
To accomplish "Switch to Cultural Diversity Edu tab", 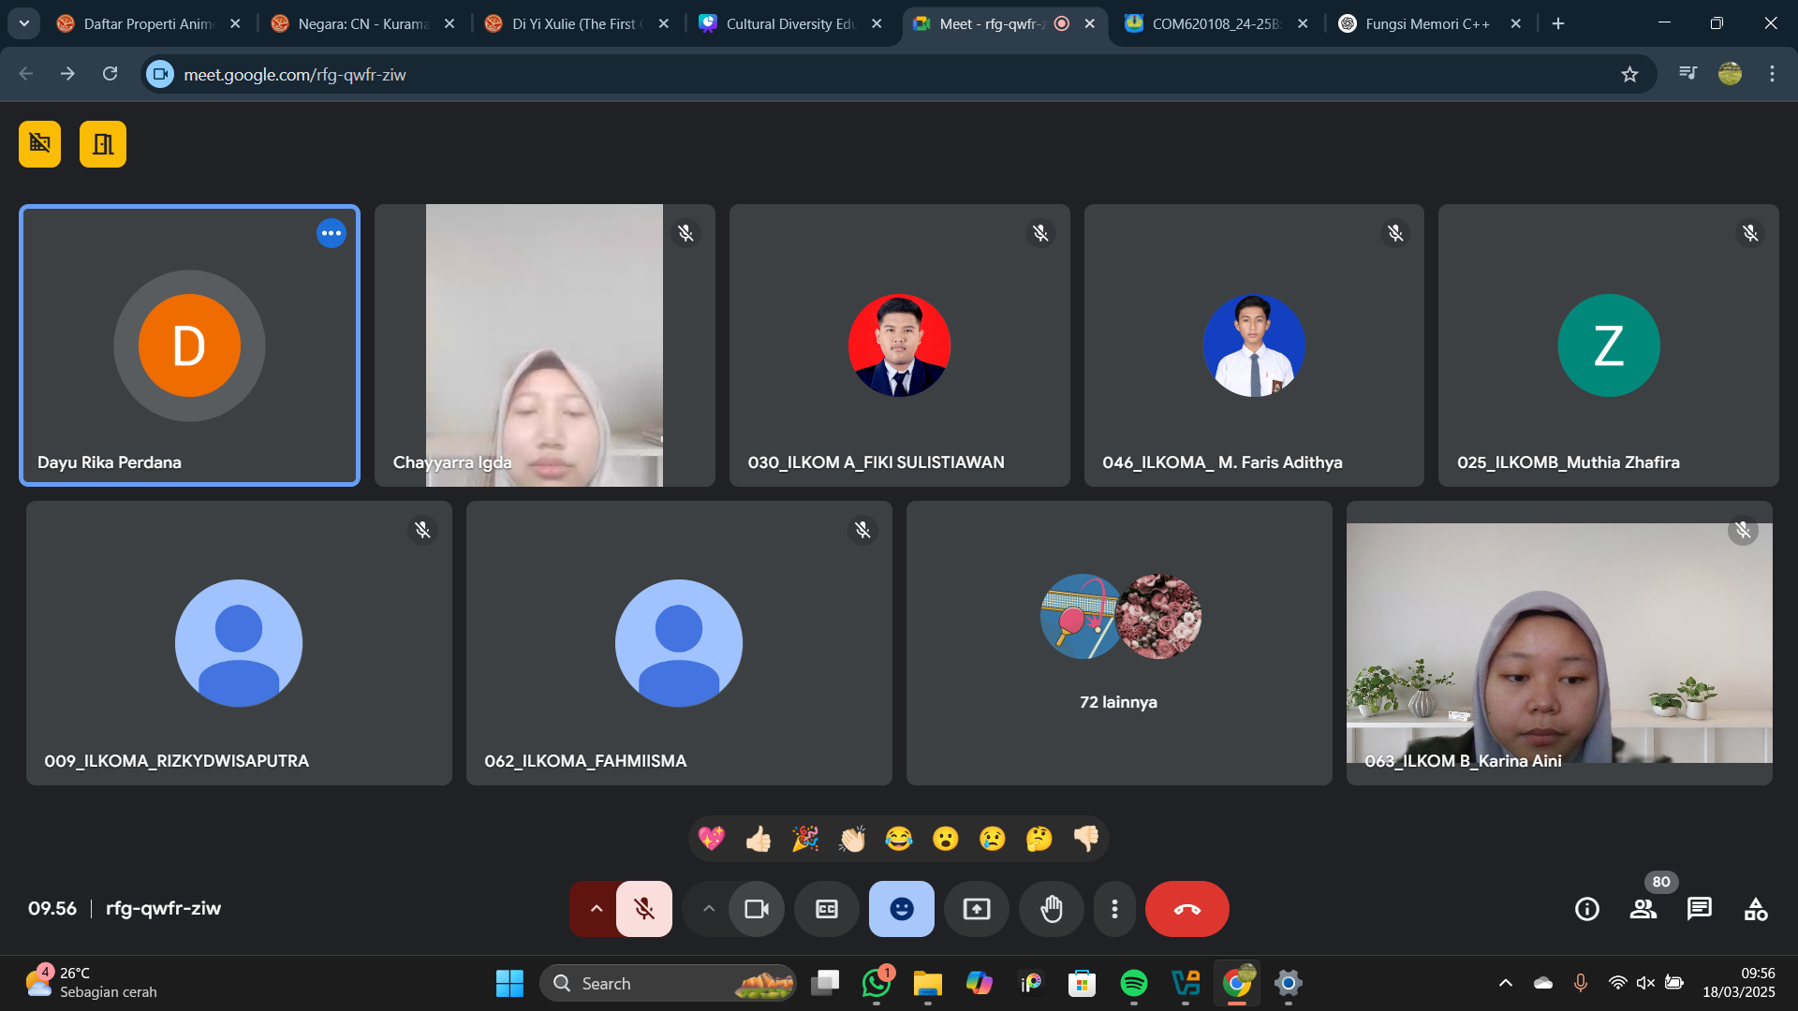I will coord(789,24).
